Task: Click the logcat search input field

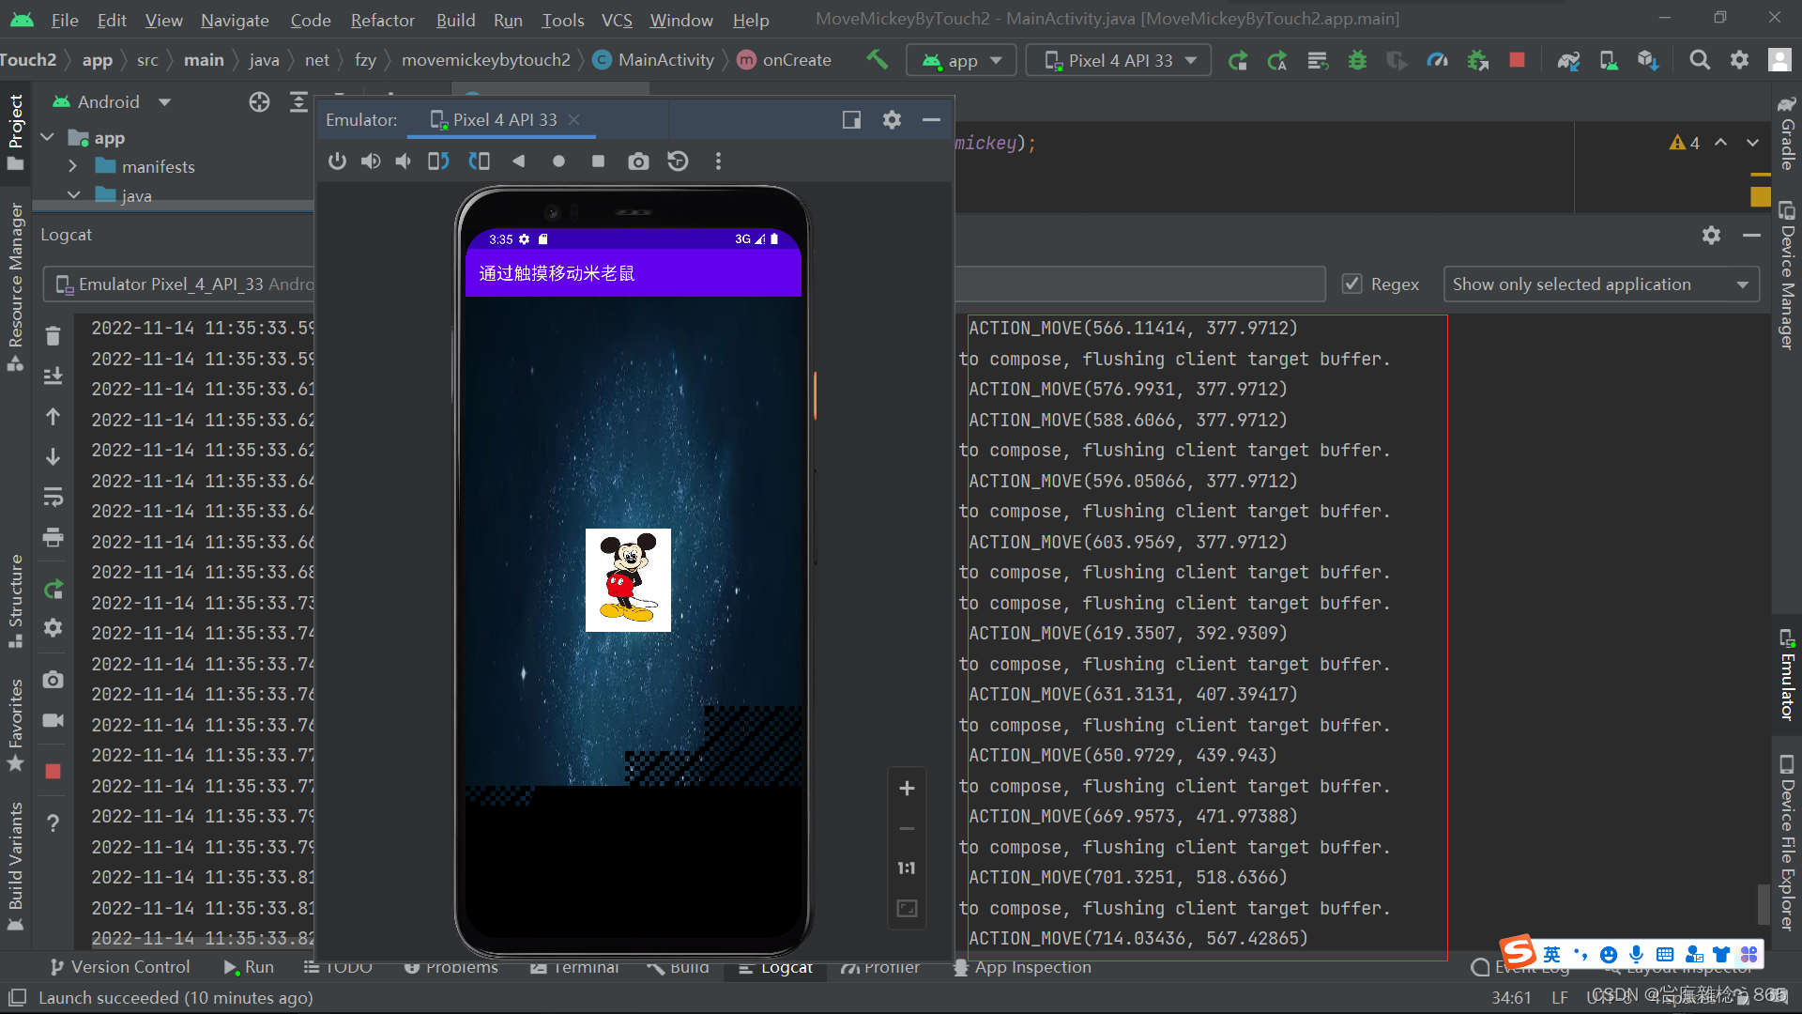Action: pos(1139,284)
